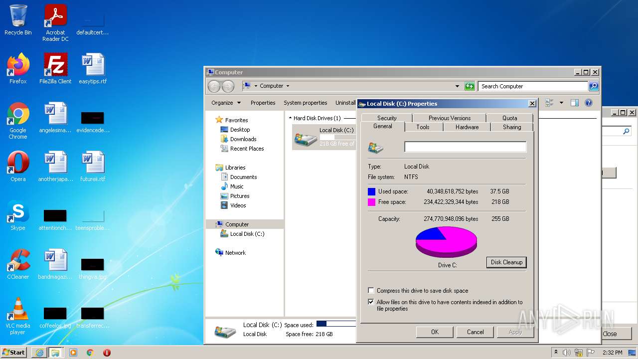Launch Acrobat Reader DC shortcut
Image resolution: width=638 pixels, height=359 pixels.
55,23
